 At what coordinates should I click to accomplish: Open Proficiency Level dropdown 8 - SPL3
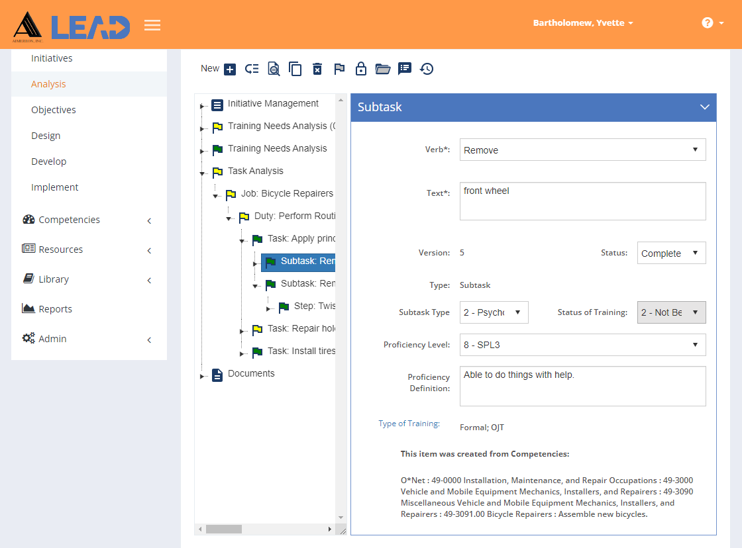click(582, 345)
